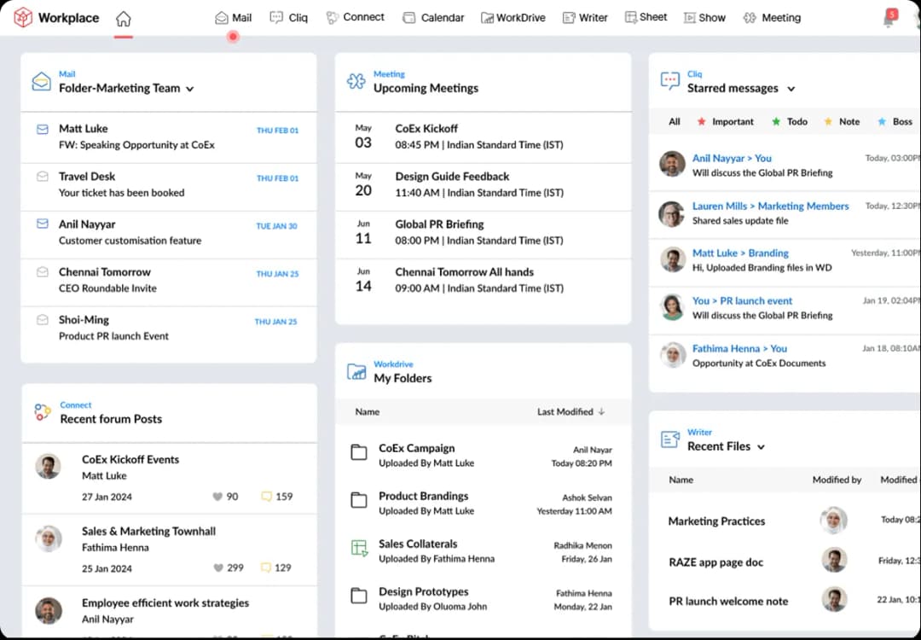This screenshot has width=921, height=640.
Task: Open the CoEx Kickoff meeting entry
Action: click(x=483, y=137)
